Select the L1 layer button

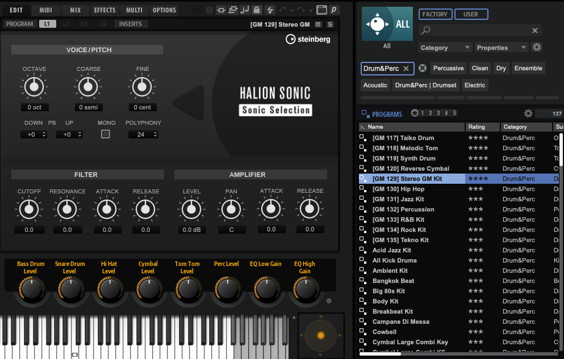(47, 24)
